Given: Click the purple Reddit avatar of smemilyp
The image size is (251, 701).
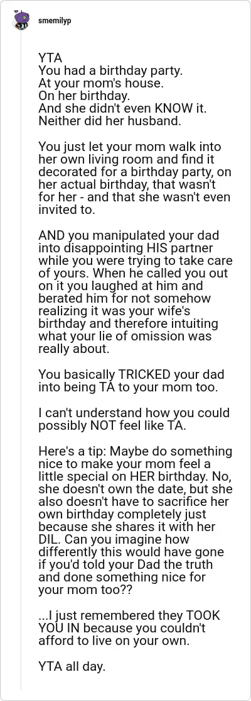Looking at the screenshot, I should (x=21, y=21).
